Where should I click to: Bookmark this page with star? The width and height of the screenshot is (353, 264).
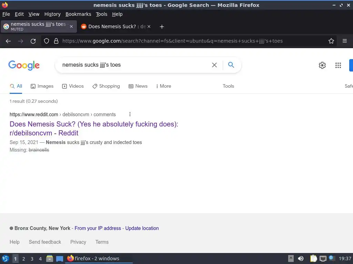(331, 41)
